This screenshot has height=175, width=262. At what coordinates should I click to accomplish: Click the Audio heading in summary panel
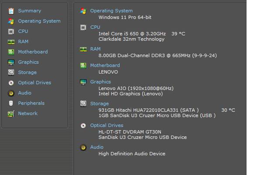97,147
